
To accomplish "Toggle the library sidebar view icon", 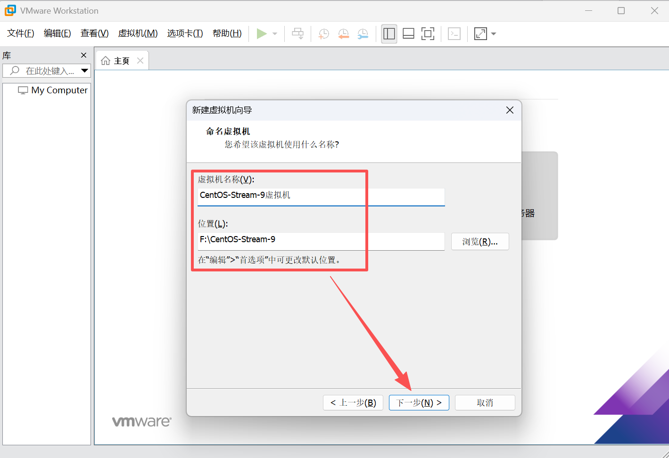I will tap(389, 33).
